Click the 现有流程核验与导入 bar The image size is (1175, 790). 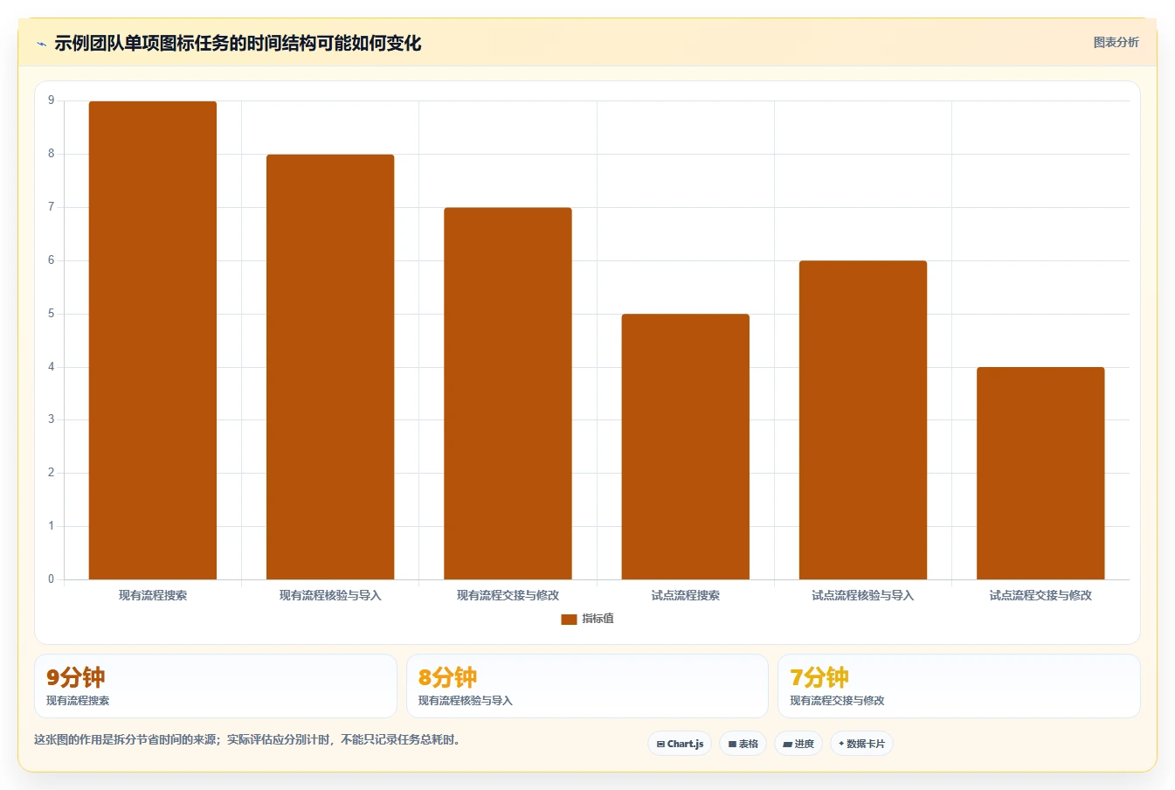tap(330, 367)
